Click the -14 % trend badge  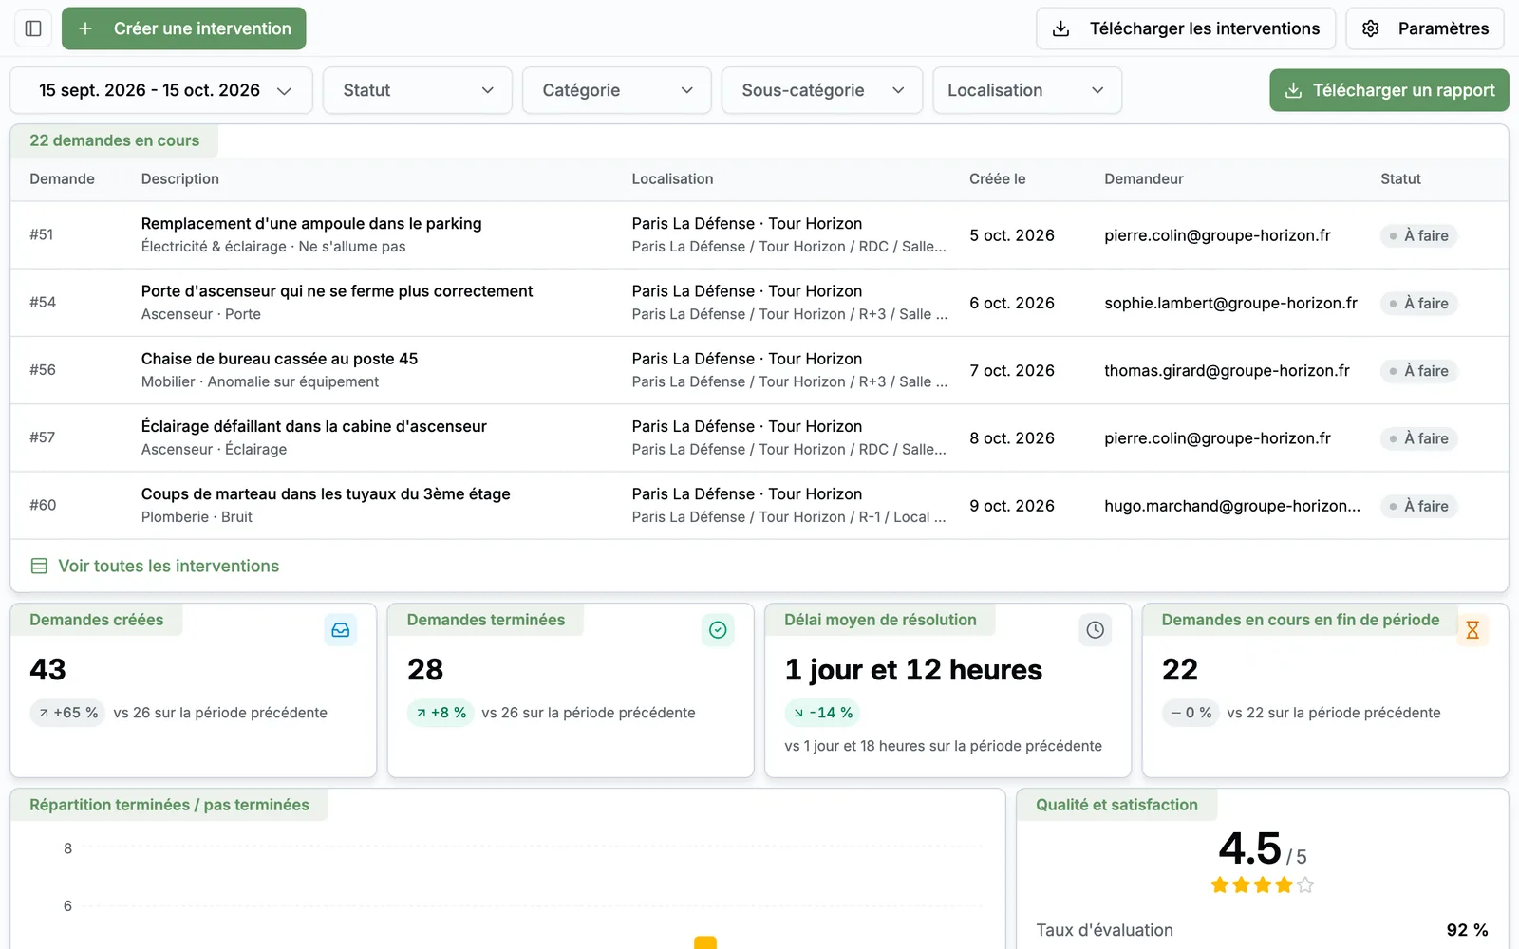[822, 713]
